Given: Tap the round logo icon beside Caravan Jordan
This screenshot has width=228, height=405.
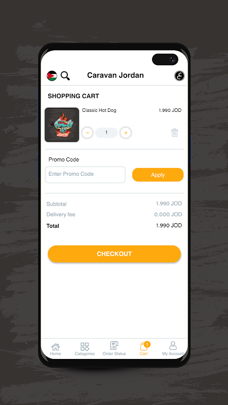Looking at the screenshot, I should tap(179, 75).
